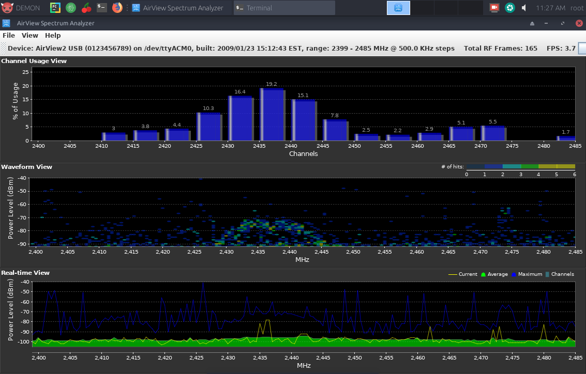Open the File menu
Image resolution: width=586 pixels, height=374 pixels.
point(9,36)
